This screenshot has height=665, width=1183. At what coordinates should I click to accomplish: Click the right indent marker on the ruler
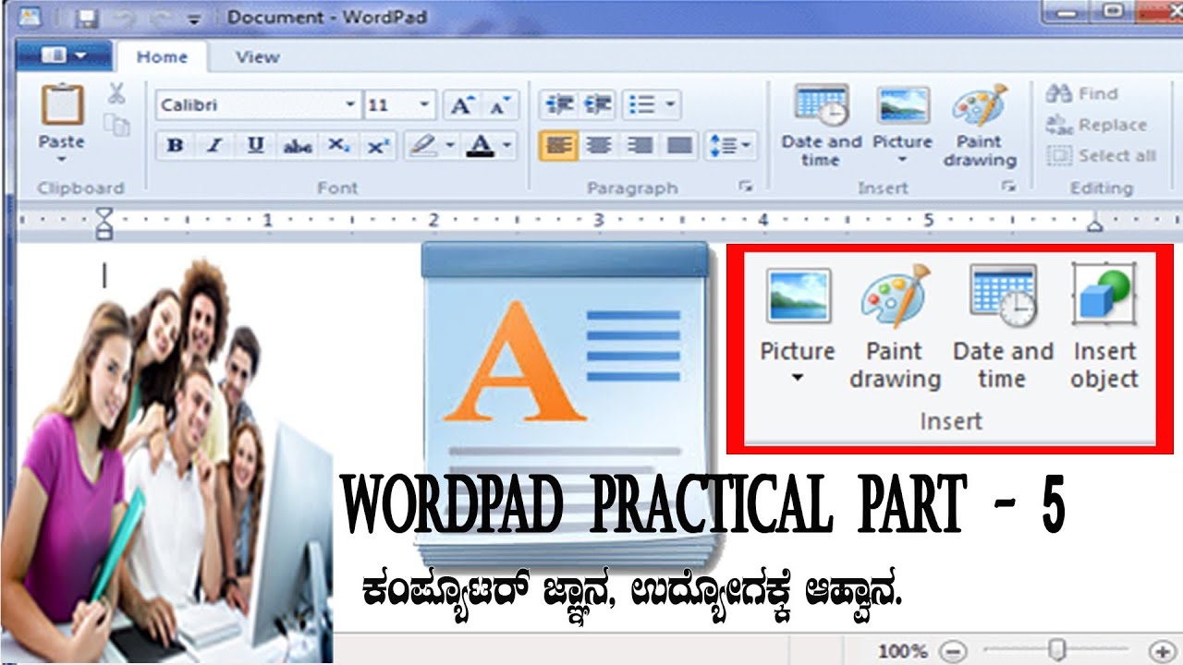point(1095,224)
